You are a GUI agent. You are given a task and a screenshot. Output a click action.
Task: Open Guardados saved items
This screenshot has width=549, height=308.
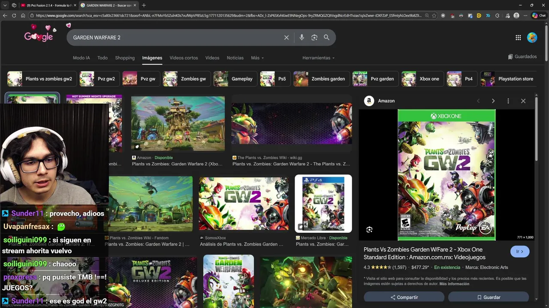tap(522, 56)
